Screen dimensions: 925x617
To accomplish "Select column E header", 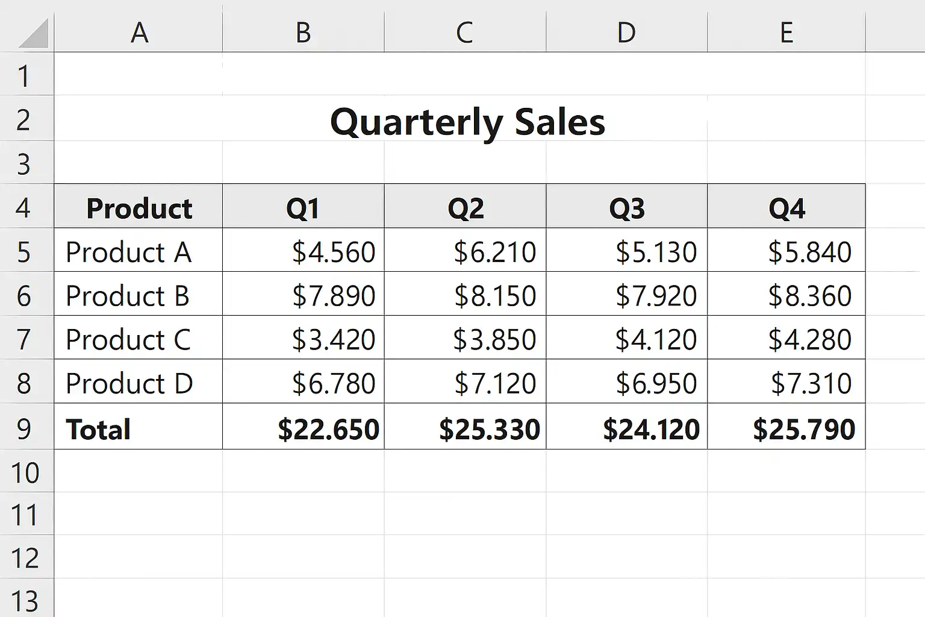I will [786, 33].
